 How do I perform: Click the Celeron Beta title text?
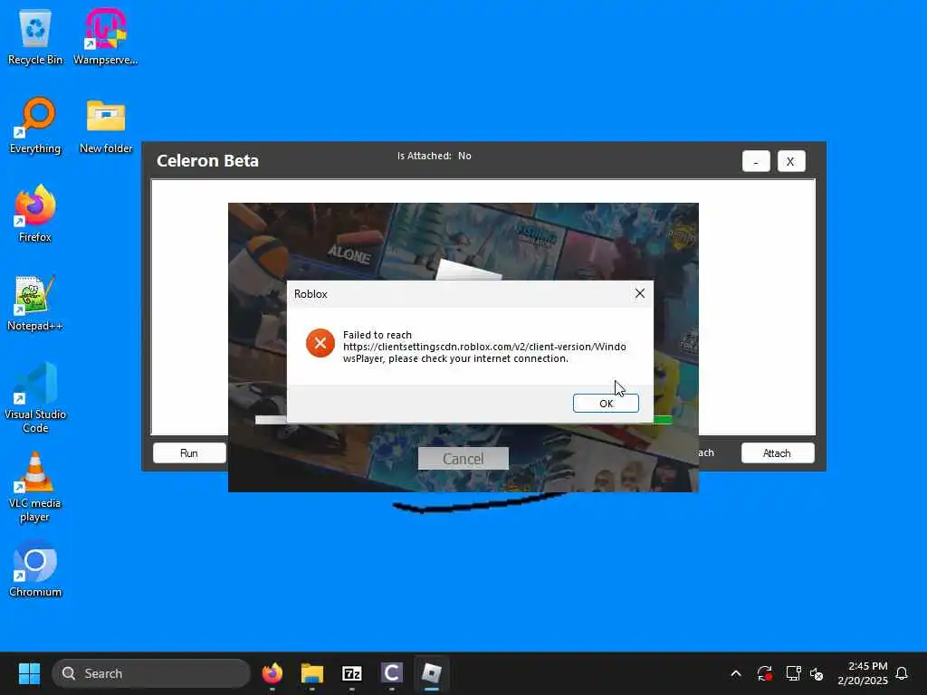[x=207, y=161]
